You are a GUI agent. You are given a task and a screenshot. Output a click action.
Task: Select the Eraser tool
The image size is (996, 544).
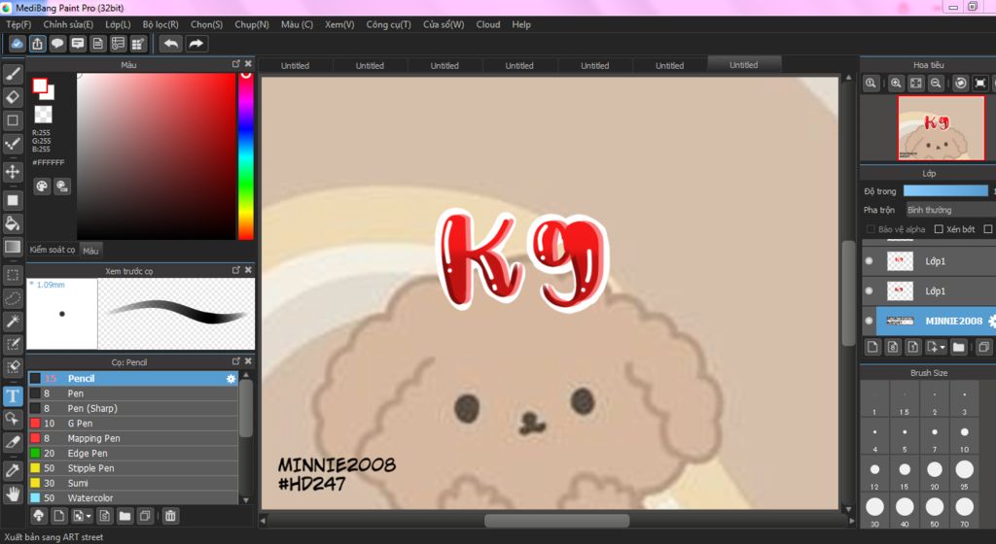[x=13, y=97]
